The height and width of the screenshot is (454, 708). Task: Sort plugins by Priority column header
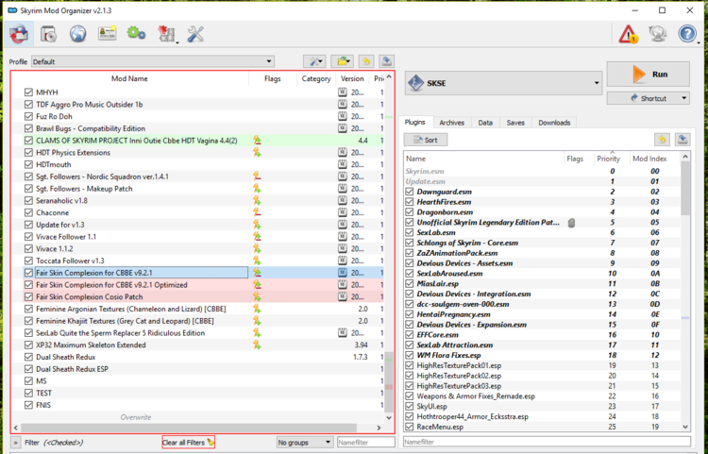[608, 159]
